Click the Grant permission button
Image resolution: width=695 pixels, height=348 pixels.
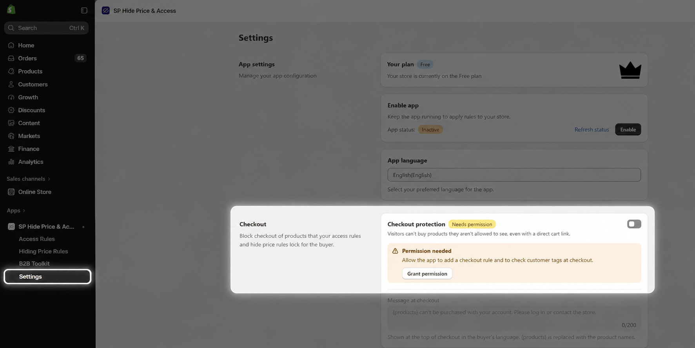click(x=427, y=273)
